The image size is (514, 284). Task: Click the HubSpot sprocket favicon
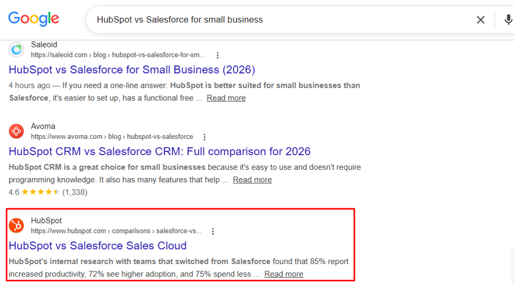point(16,226)
